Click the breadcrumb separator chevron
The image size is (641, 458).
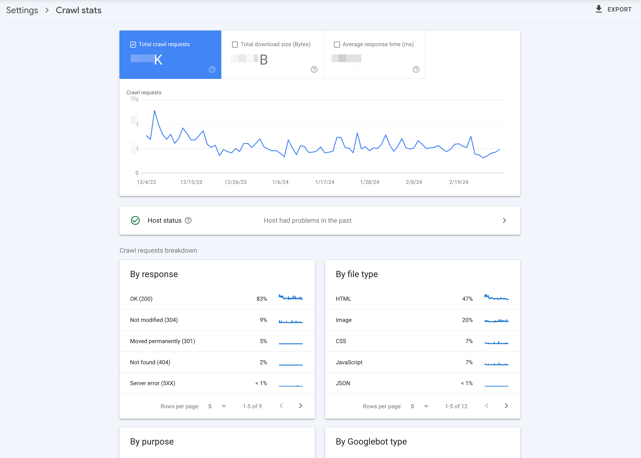[x=47, y=10]
